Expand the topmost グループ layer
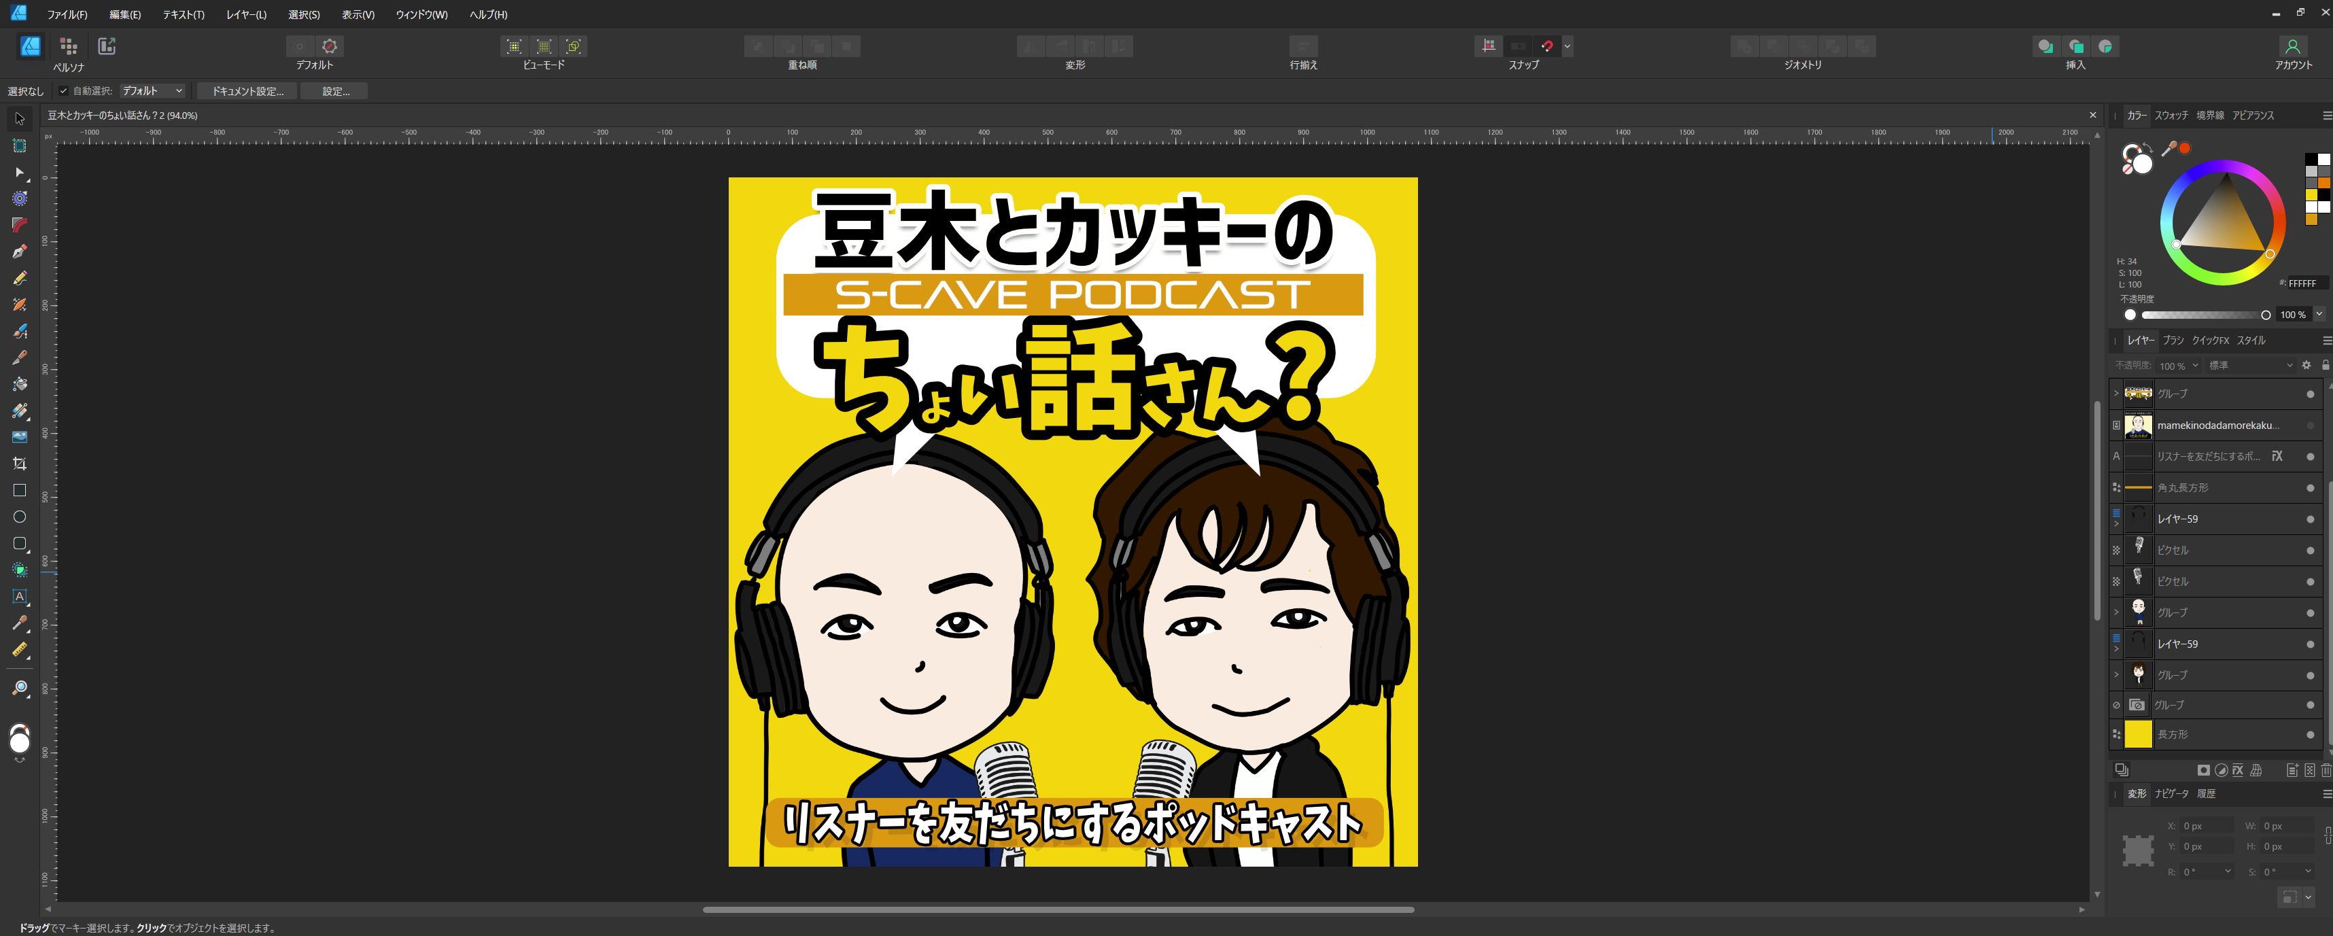The width and height of the screenshot is (2333, 936). point(2115,393)
